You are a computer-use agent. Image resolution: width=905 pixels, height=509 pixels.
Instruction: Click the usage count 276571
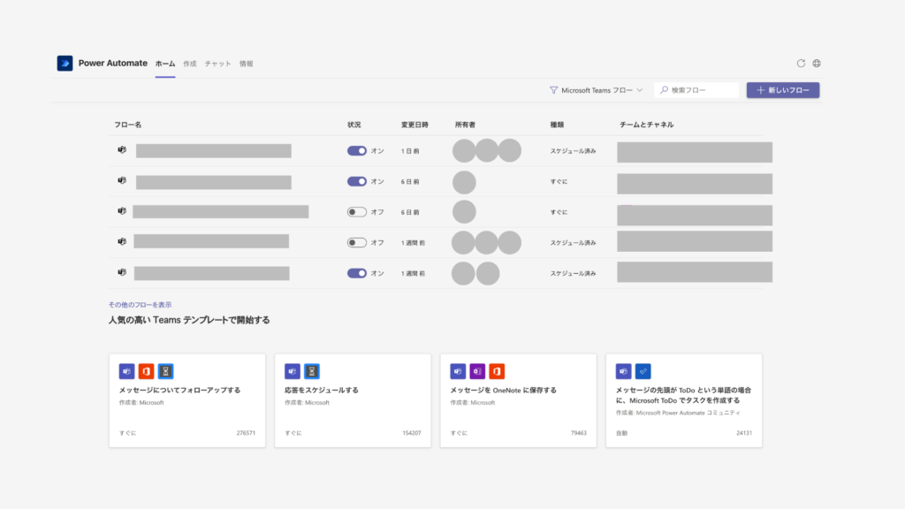pos(246,433)
